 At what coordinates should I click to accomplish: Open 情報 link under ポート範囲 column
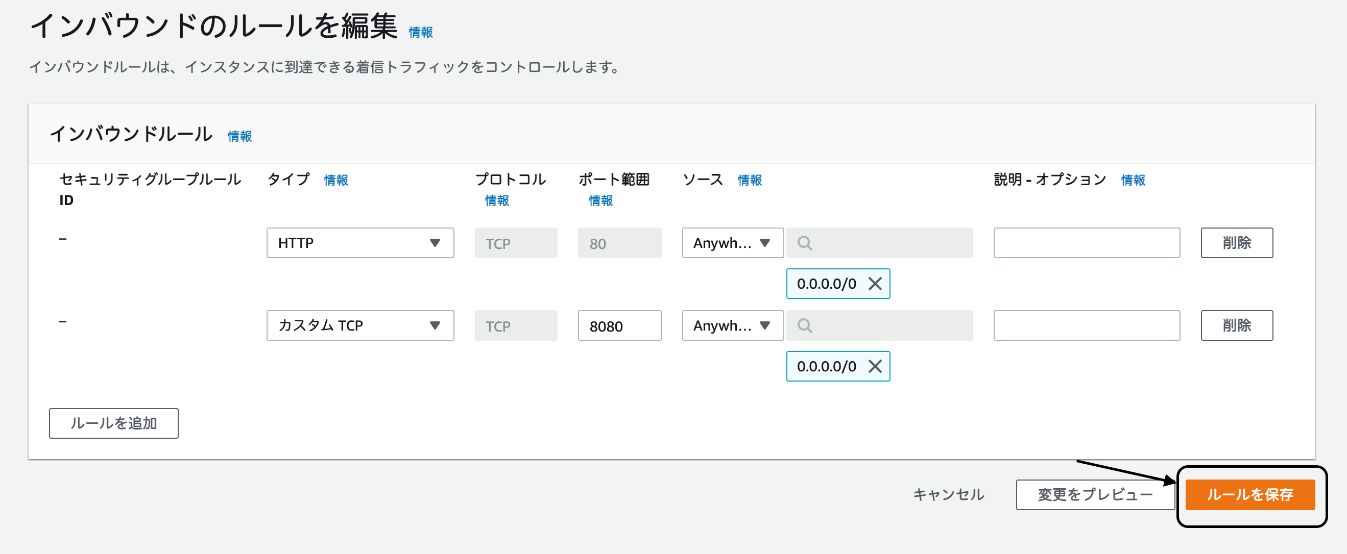[600, 200]
